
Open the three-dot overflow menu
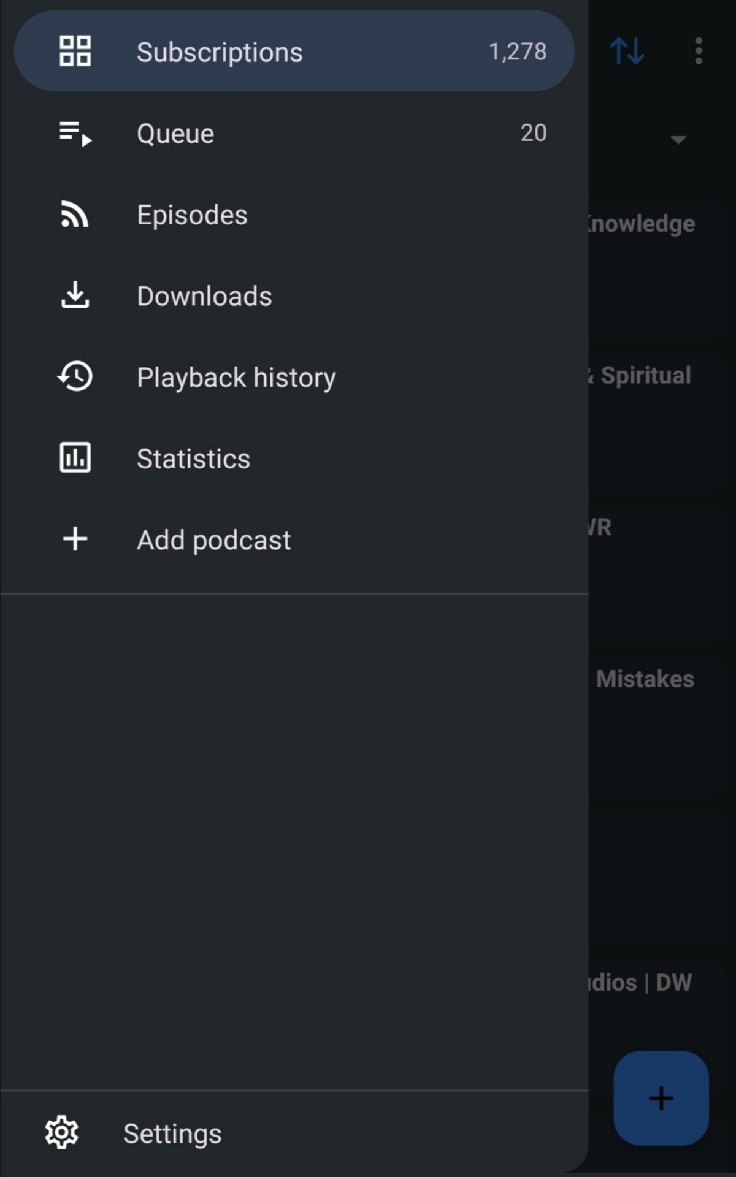[x=699, y=51]
